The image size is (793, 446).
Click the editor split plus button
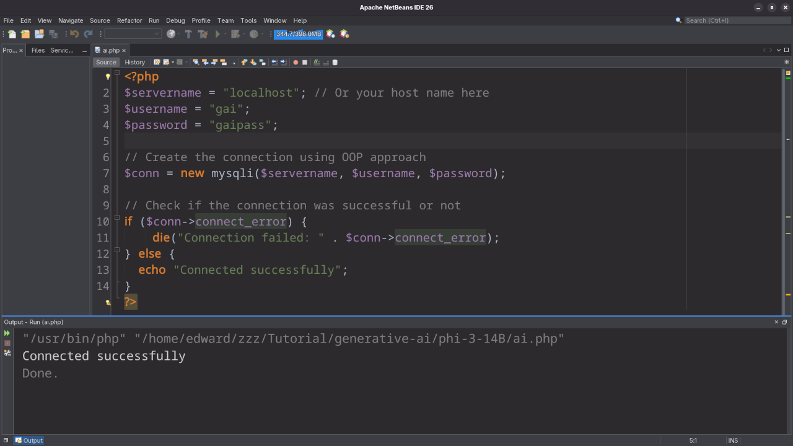pyautogui.click(x=787, y=62)
